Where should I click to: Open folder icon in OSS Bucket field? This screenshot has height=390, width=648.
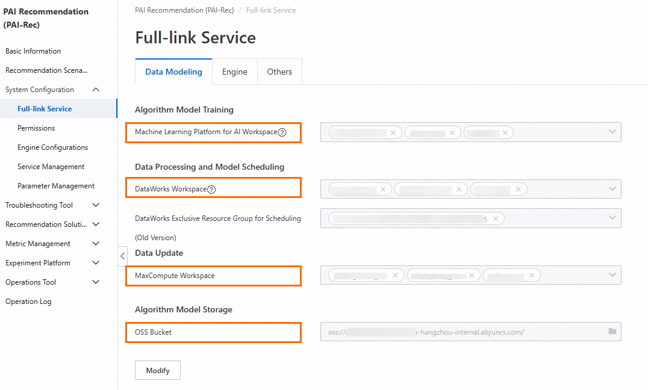click(x=612, y=331)
